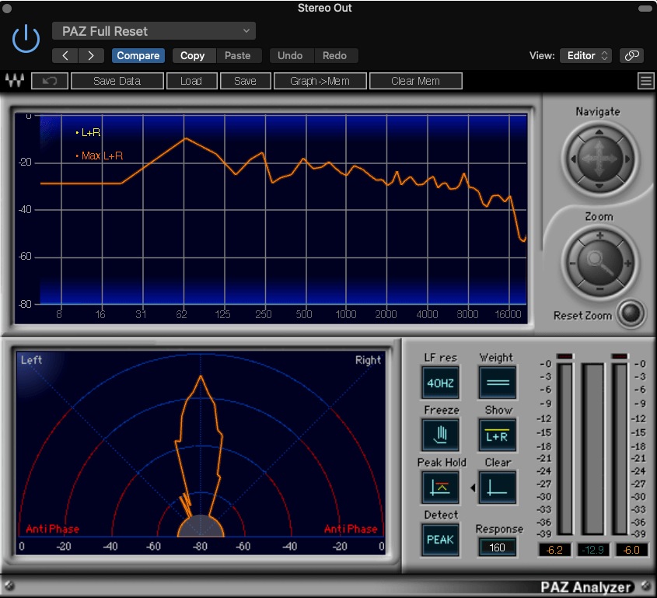Click the left peak value -6.2
The height and width of the screenshot is (598, 657).
554,550
